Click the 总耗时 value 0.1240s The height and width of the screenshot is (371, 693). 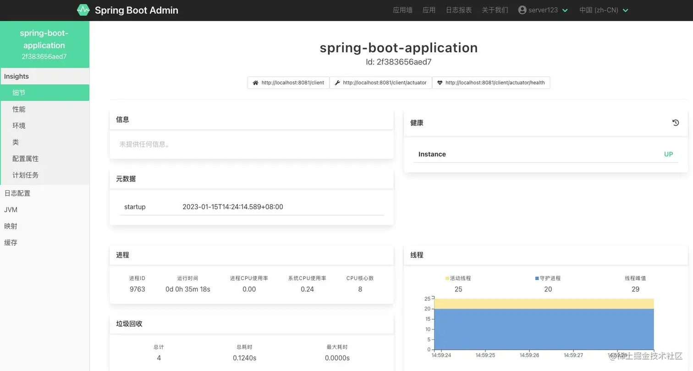[x=245, y=358]
